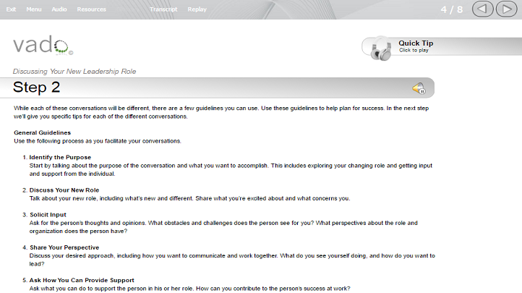Click the Discussing Your New Leadership Role subtitle
Viewport: 522px width, 293px height.
(x=74, y=71)
